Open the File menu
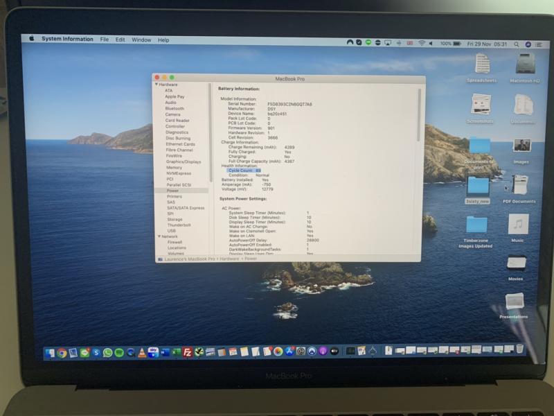 105,40
